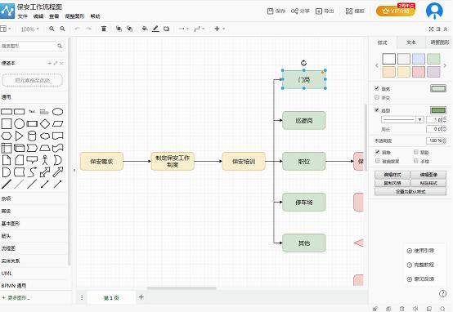Open the 文件 file menu

(23, 16)
